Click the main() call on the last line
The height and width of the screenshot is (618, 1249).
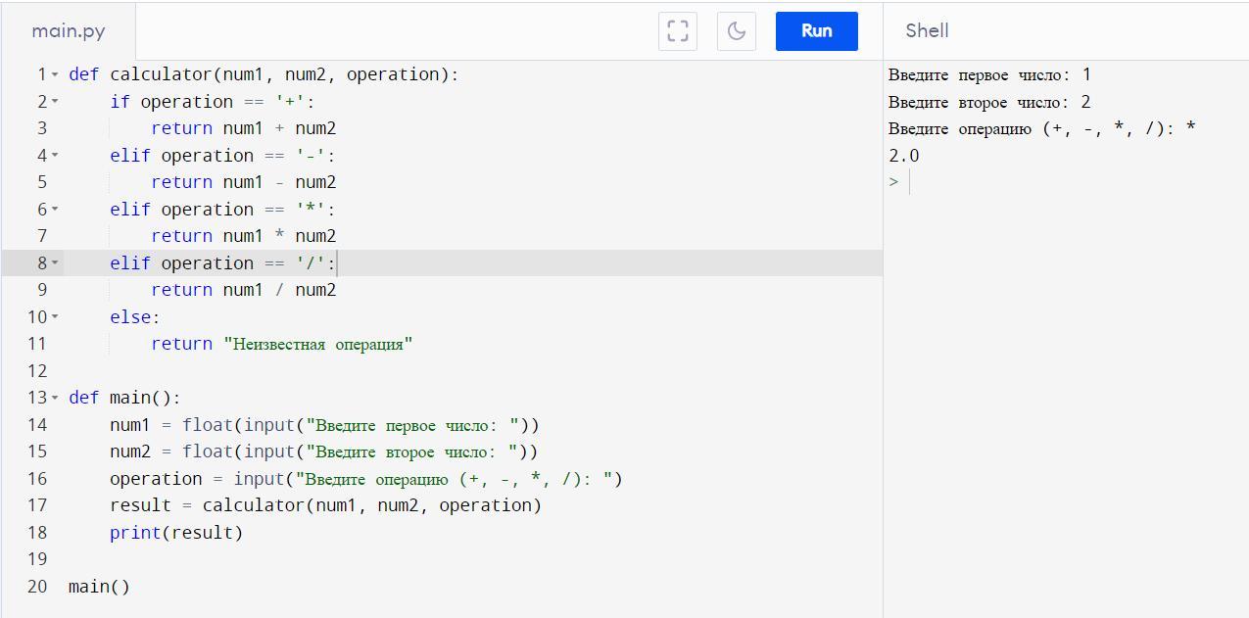pyautogui.click(x=99, y=587)
